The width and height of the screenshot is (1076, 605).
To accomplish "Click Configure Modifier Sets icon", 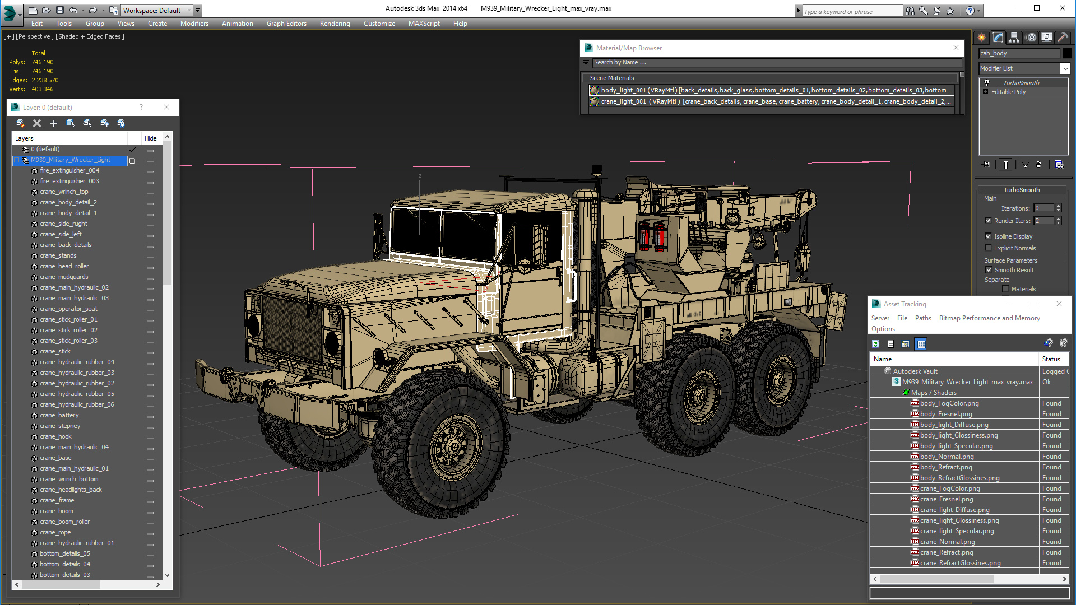I will (x=1059, y=164).
